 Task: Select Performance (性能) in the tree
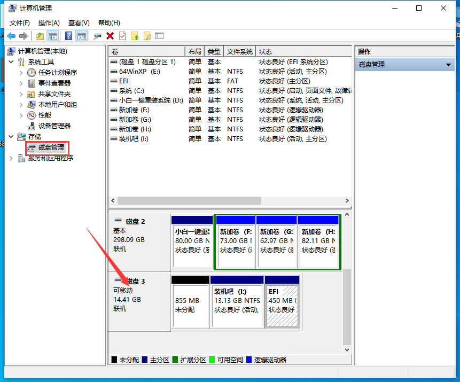[x=45, y=115]
